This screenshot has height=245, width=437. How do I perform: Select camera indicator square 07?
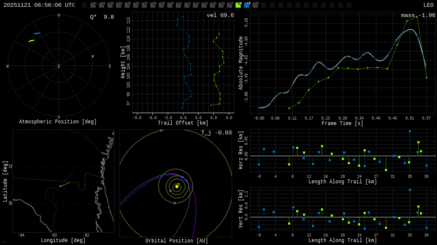tap(144, 5)
